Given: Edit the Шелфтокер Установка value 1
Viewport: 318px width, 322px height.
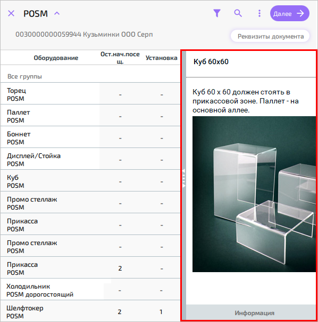Looking at the screenshot, I should point(161,312).
